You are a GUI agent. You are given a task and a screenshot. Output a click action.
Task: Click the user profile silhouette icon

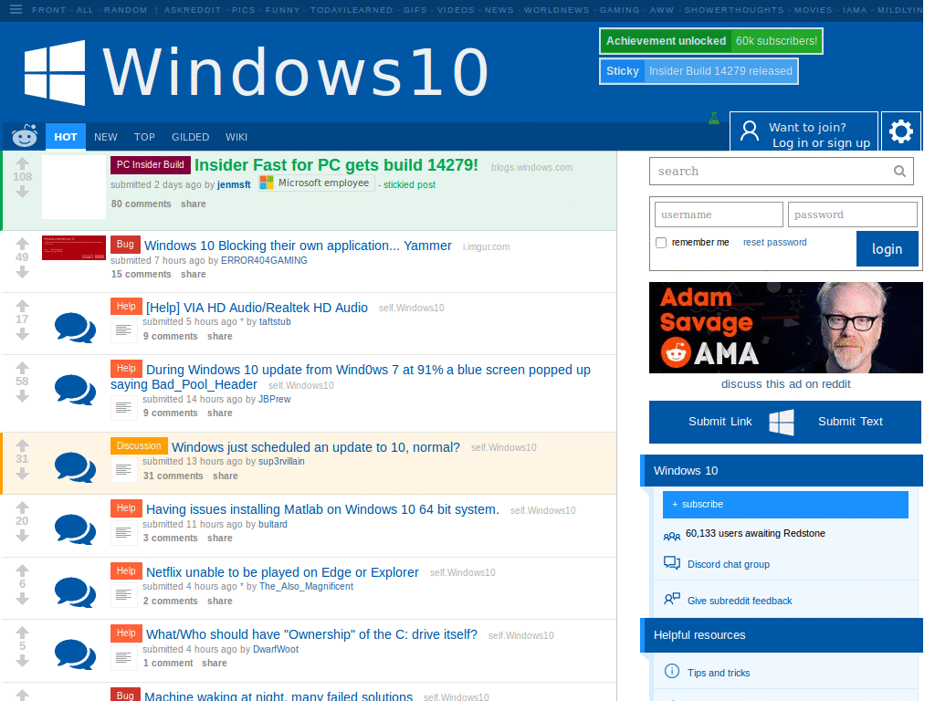tap(750, 131)
